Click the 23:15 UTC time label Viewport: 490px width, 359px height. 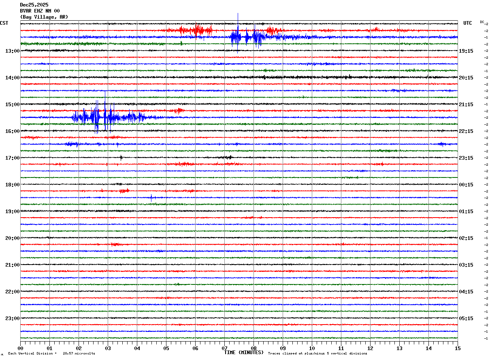pyautogui.click(x=466, y=158)
